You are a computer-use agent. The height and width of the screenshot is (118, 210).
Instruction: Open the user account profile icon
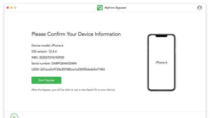(199, 8)
